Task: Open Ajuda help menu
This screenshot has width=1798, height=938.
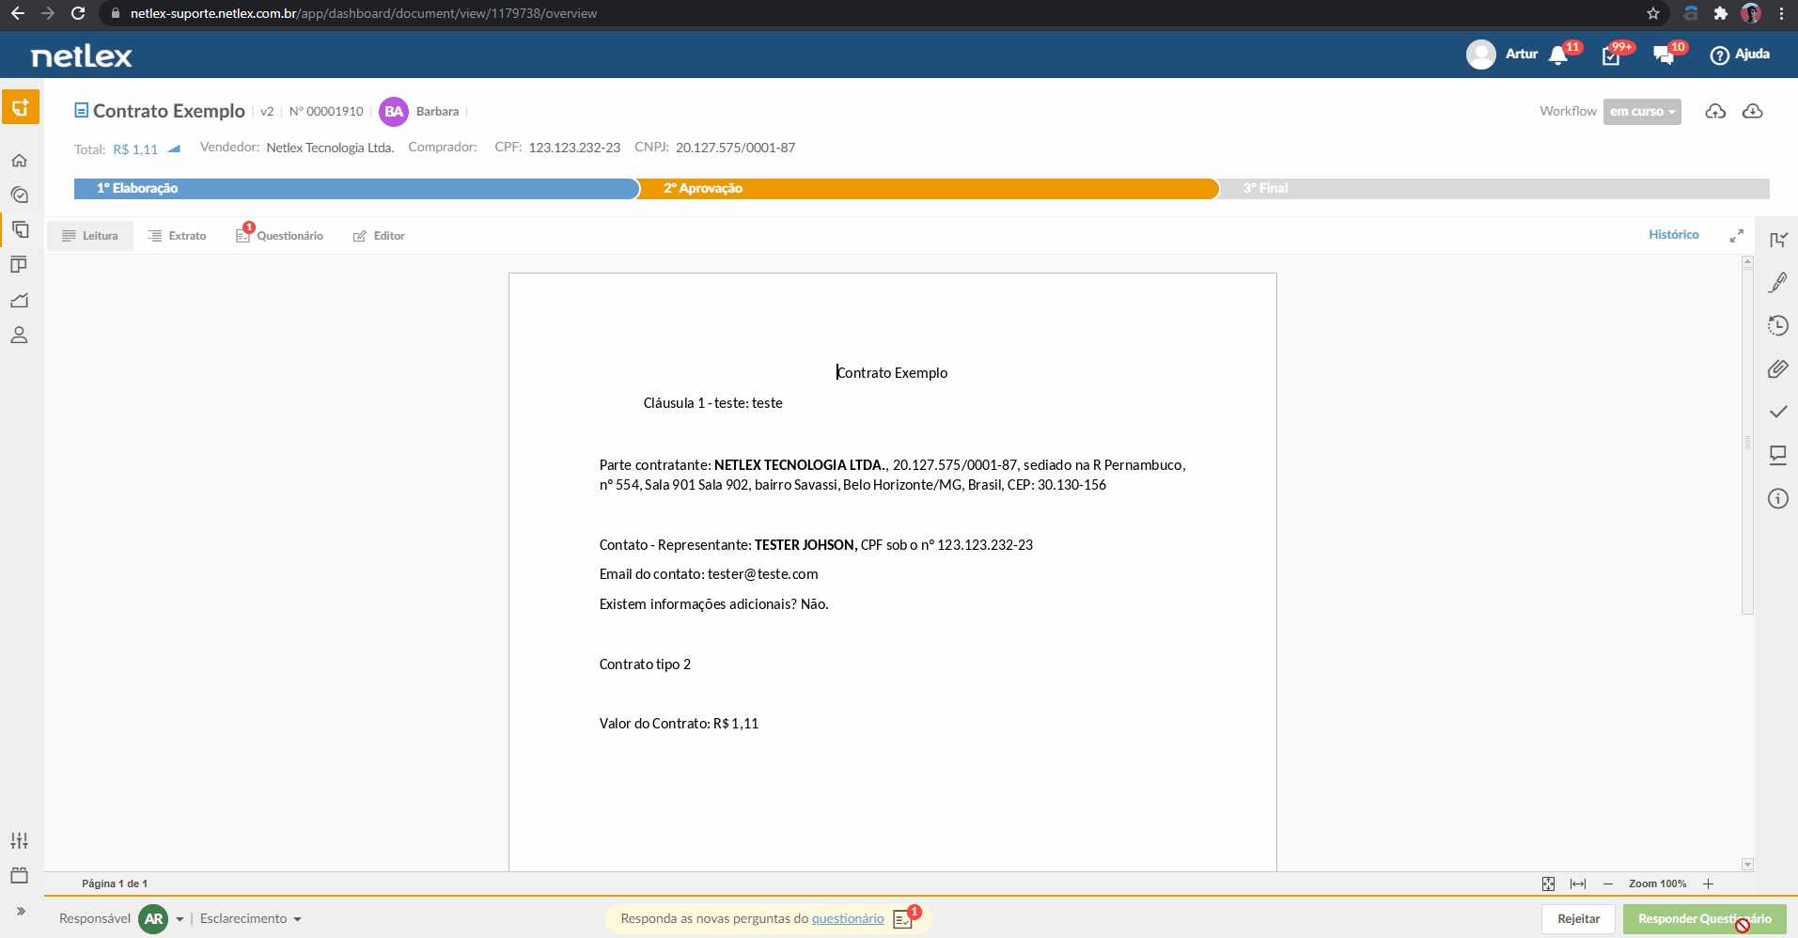Action: point(1740,55)
